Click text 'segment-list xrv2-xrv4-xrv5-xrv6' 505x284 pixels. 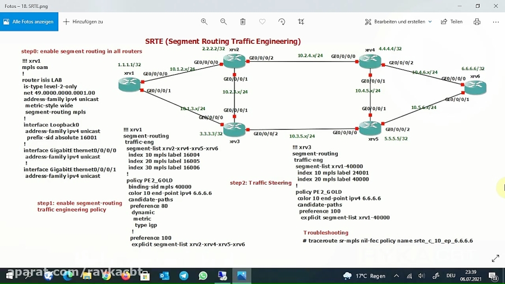172,148
